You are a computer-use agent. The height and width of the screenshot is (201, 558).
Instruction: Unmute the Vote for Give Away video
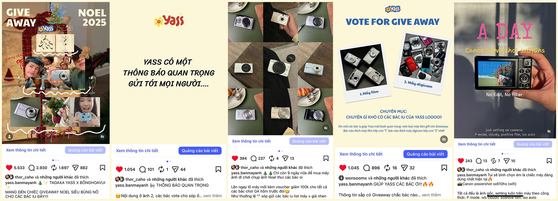[x=444, y=139]
